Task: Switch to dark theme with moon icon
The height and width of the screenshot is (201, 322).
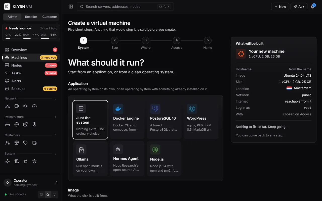Action: point(48,194)
